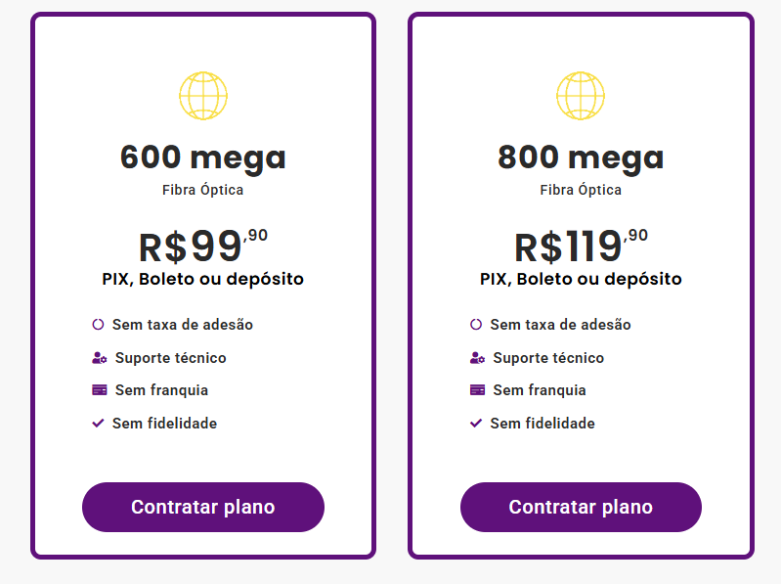
Task: Click the support icon in 600 mega plan
Action: [99, 358]
